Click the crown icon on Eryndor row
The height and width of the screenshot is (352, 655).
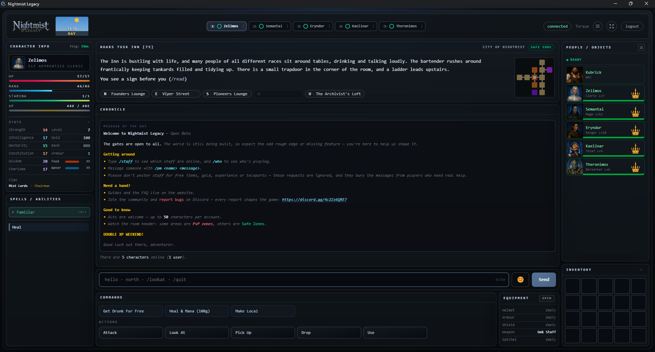tap(635, 130)
